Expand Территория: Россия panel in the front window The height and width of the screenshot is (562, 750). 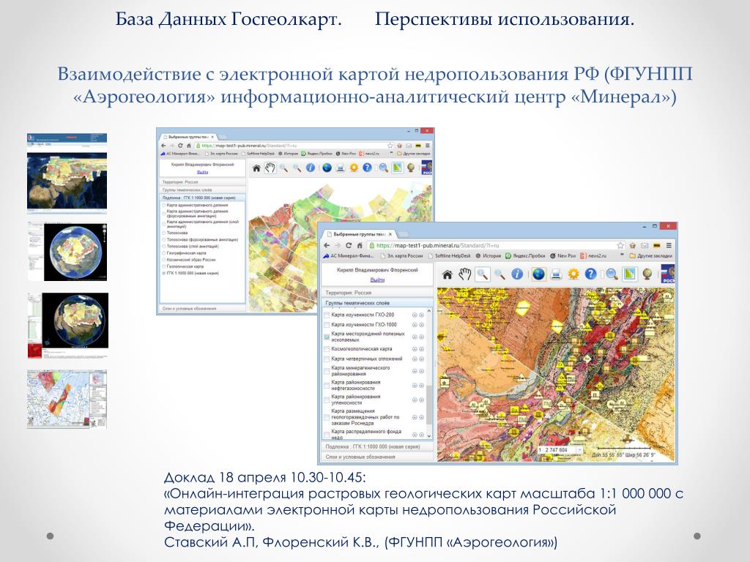coord(377,293)
